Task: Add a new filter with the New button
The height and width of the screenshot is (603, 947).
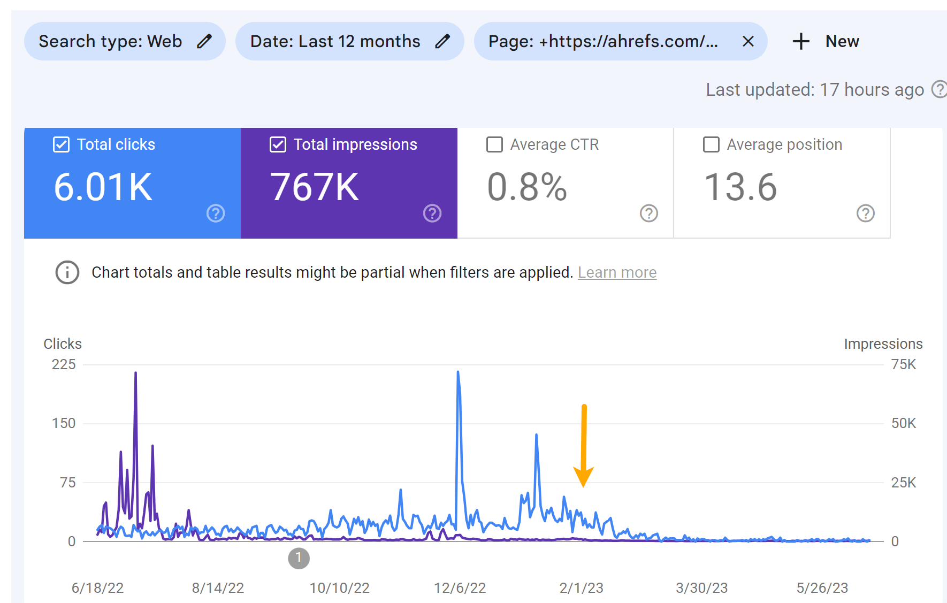Action: pyautogui.click(x=824, y=41)
